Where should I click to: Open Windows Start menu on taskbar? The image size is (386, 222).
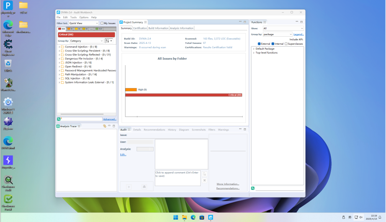tap(175, 217)
